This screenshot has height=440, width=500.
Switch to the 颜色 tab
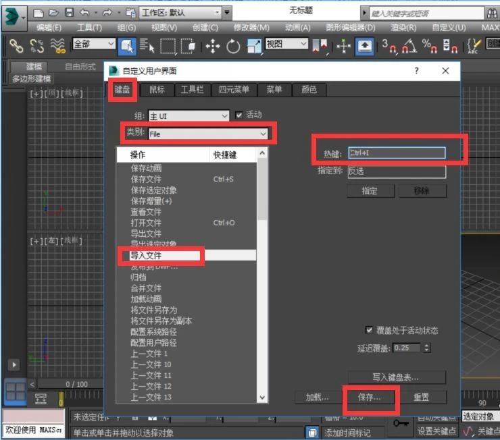(x=309, y=90)
